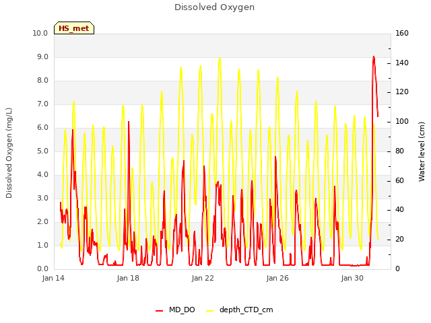This screenshot has height=323, width=431.
Task: Click the red MD_DO peak near 9.0
Action: tap(374, 57)
